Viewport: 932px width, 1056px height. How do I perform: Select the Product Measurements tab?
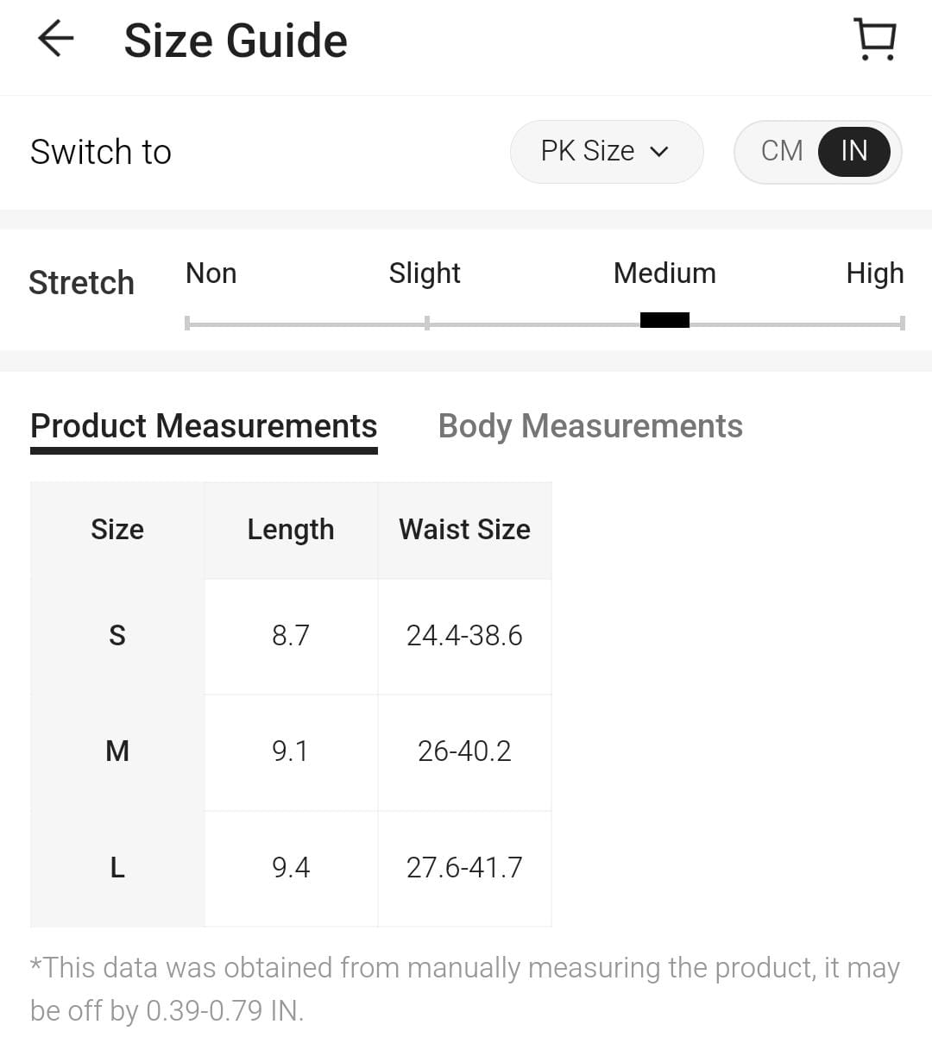tap(204, 426)
